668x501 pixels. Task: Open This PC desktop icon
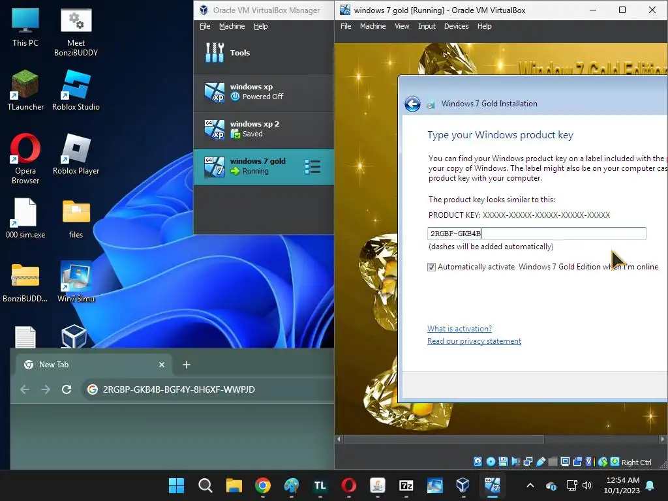25,27
